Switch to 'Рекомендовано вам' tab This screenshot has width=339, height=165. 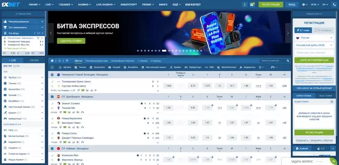click(96, 61)
